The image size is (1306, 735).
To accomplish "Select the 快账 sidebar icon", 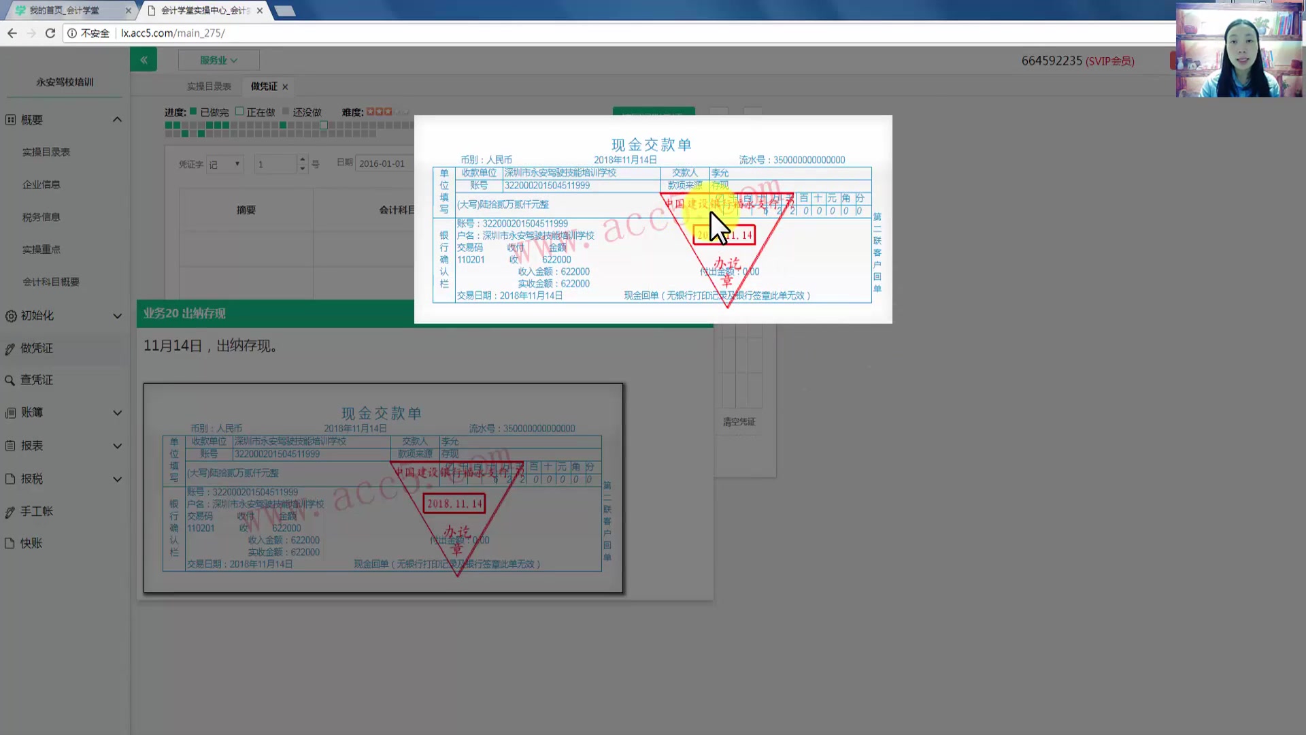I will coord(10,544).
